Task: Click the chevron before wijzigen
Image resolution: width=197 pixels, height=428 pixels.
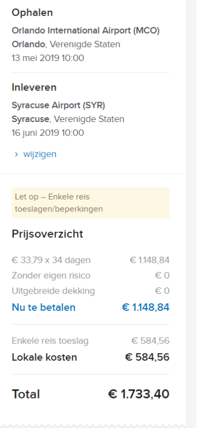Action: [16, 155]
